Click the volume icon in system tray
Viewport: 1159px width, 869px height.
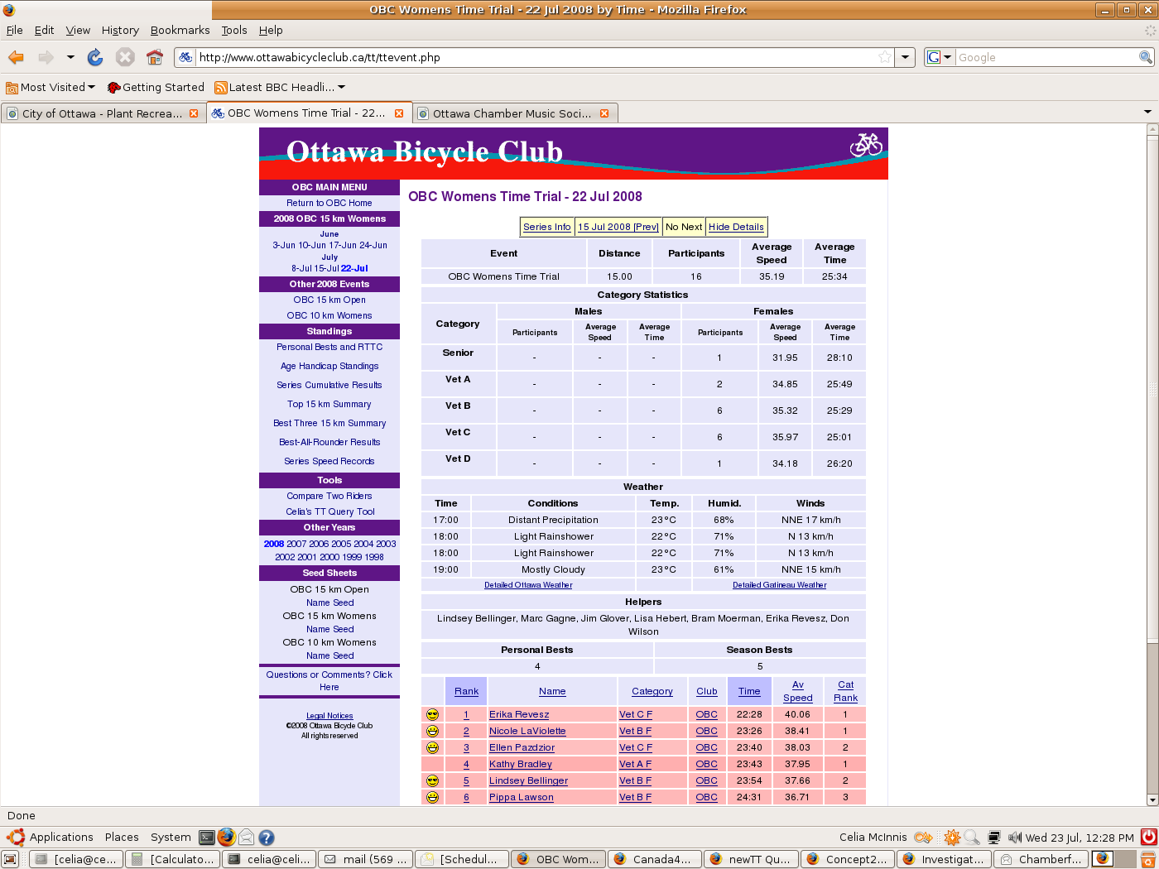1015,838
